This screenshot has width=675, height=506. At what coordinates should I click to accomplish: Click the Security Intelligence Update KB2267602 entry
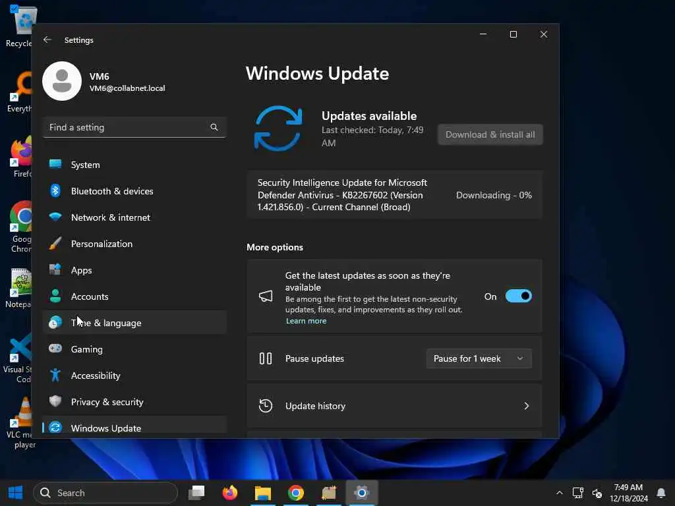coord(394,195)
